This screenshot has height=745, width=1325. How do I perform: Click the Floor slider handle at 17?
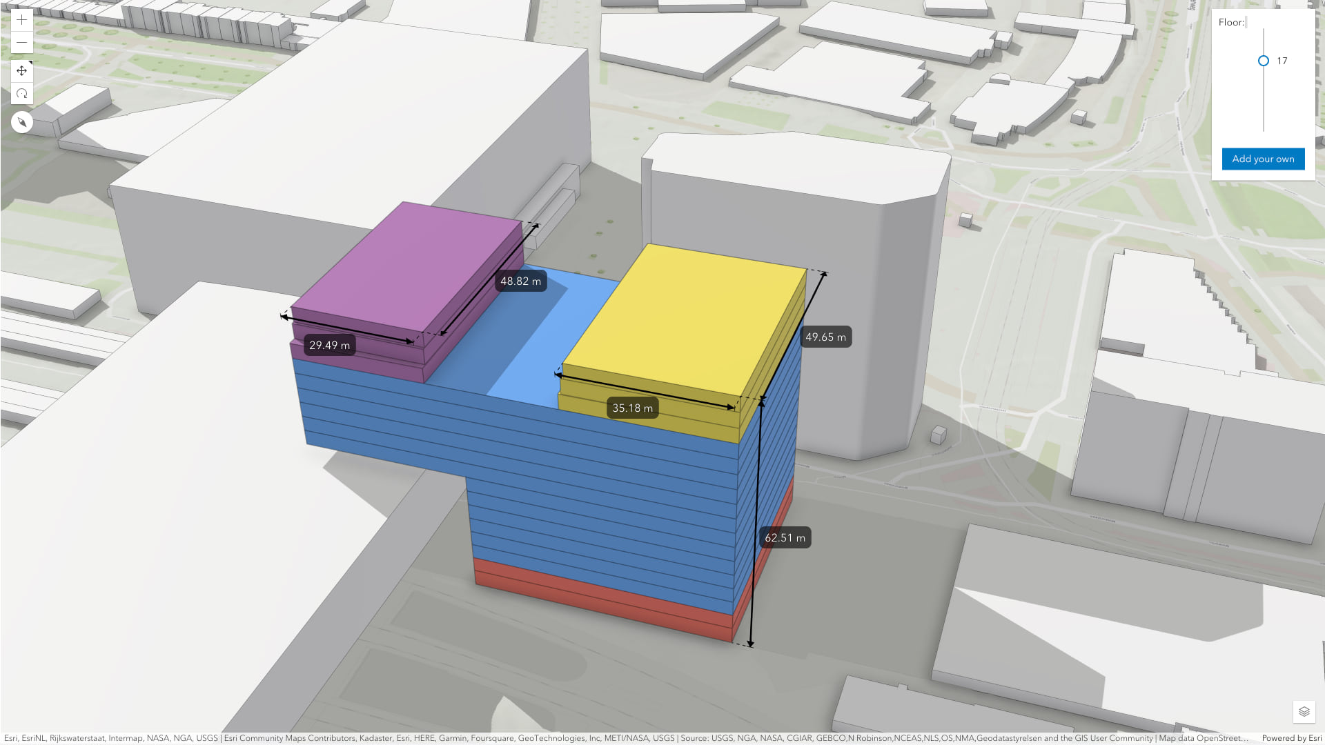click(x=1264, y=61)
